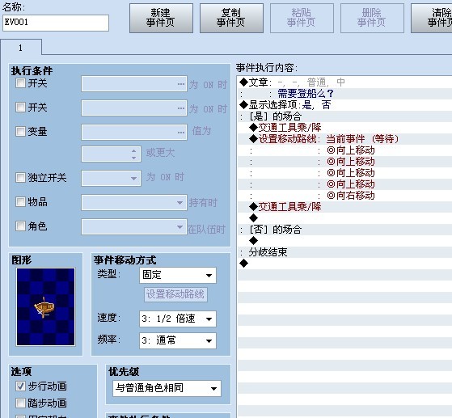Screen dimensions: 452x418
Task: Select the fourth ◎向上移动 line
Action: [345, 184]
